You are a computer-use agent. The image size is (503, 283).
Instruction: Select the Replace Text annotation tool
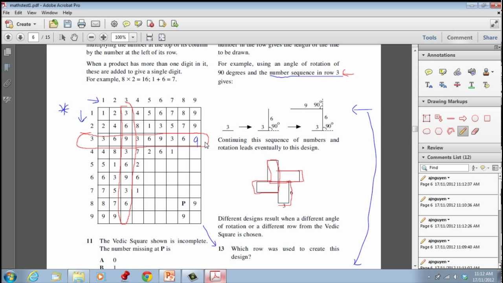pyautogui.click(x=443, y=85)
